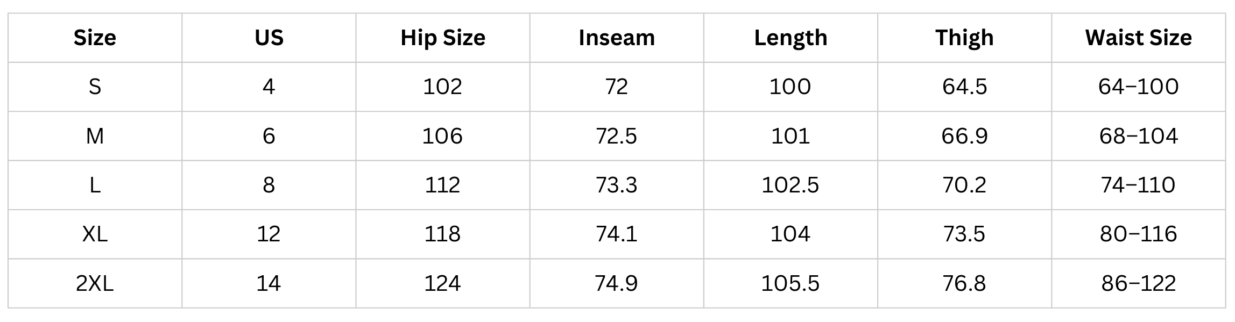Screen dimensions: 1235x322
Task: Click waist size cell 64–100
Action: coord(1138,87)
